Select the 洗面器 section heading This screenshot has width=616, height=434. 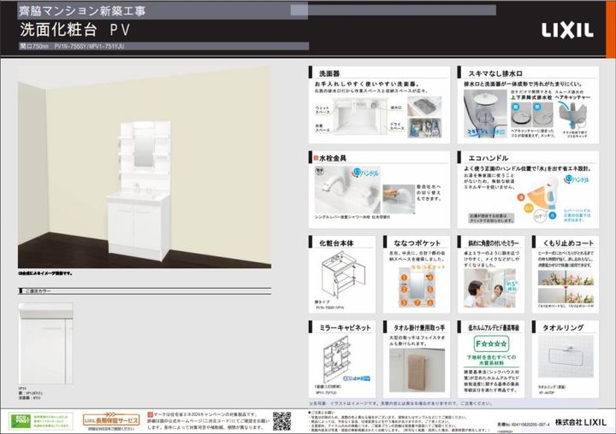(x=330, y=74)
